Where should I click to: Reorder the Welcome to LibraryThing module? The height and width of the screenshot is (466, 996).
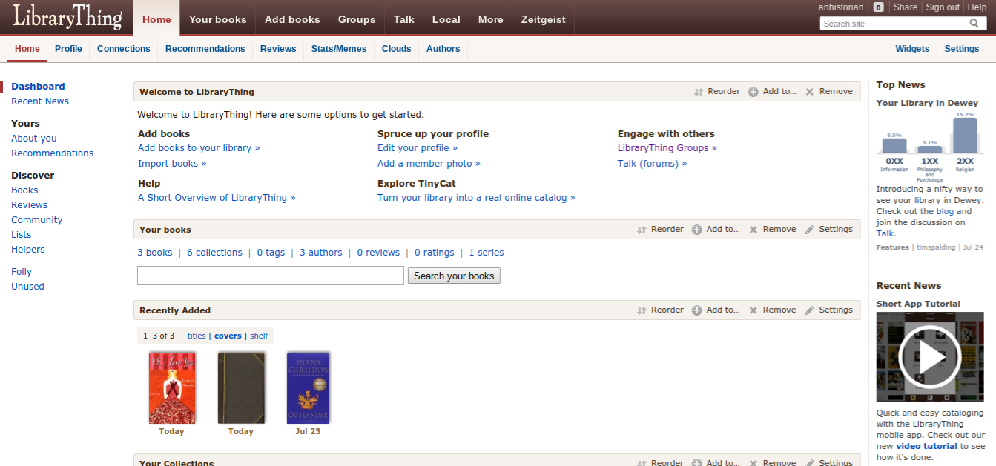[717, 92]
